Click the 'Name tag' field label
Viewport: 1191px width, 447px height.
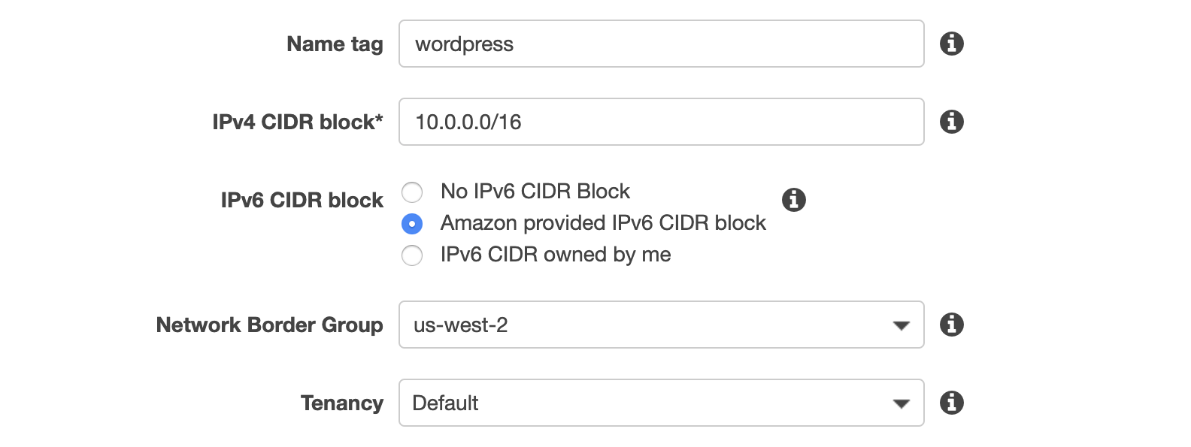[335, 44]
